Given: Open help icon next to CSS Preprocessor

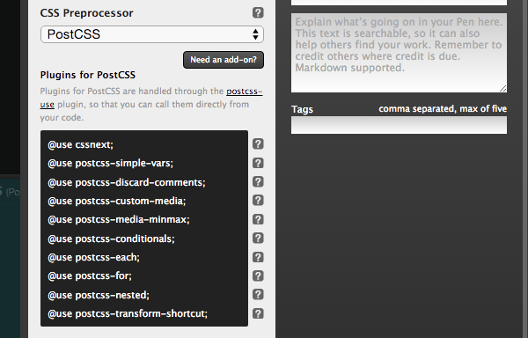Looking at the screenshot, I should (x=258, y=13).
